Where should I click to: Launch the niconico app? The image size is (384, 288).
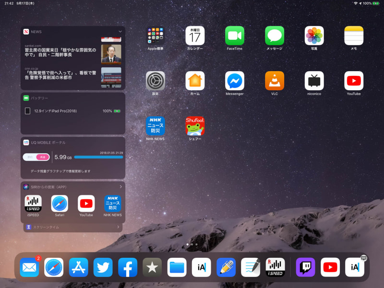click(x=314, y=80)
